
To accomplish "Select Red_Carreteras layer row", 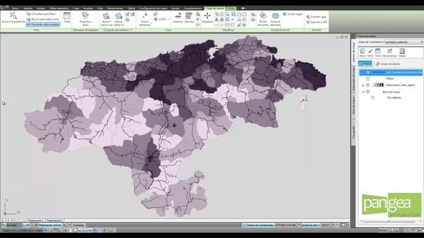I will 391,72.
